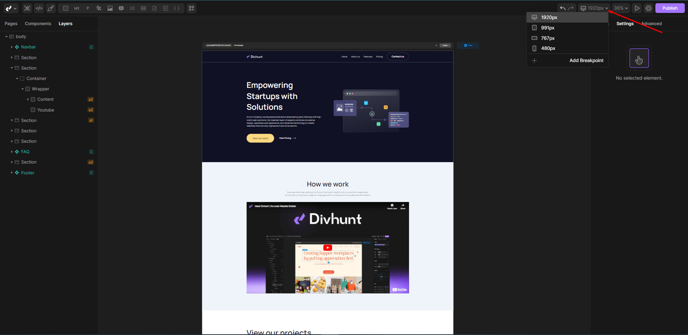688x335 pixels.
Task: Select the paintbrush style tool
Action: pyautogui.click(x=51, y=8)
